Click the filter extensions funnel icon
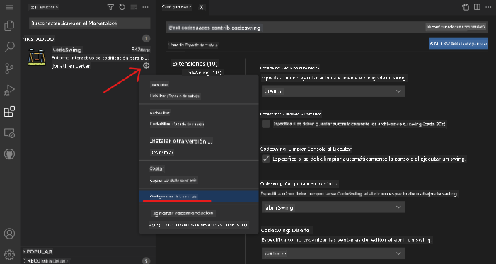 110,7
